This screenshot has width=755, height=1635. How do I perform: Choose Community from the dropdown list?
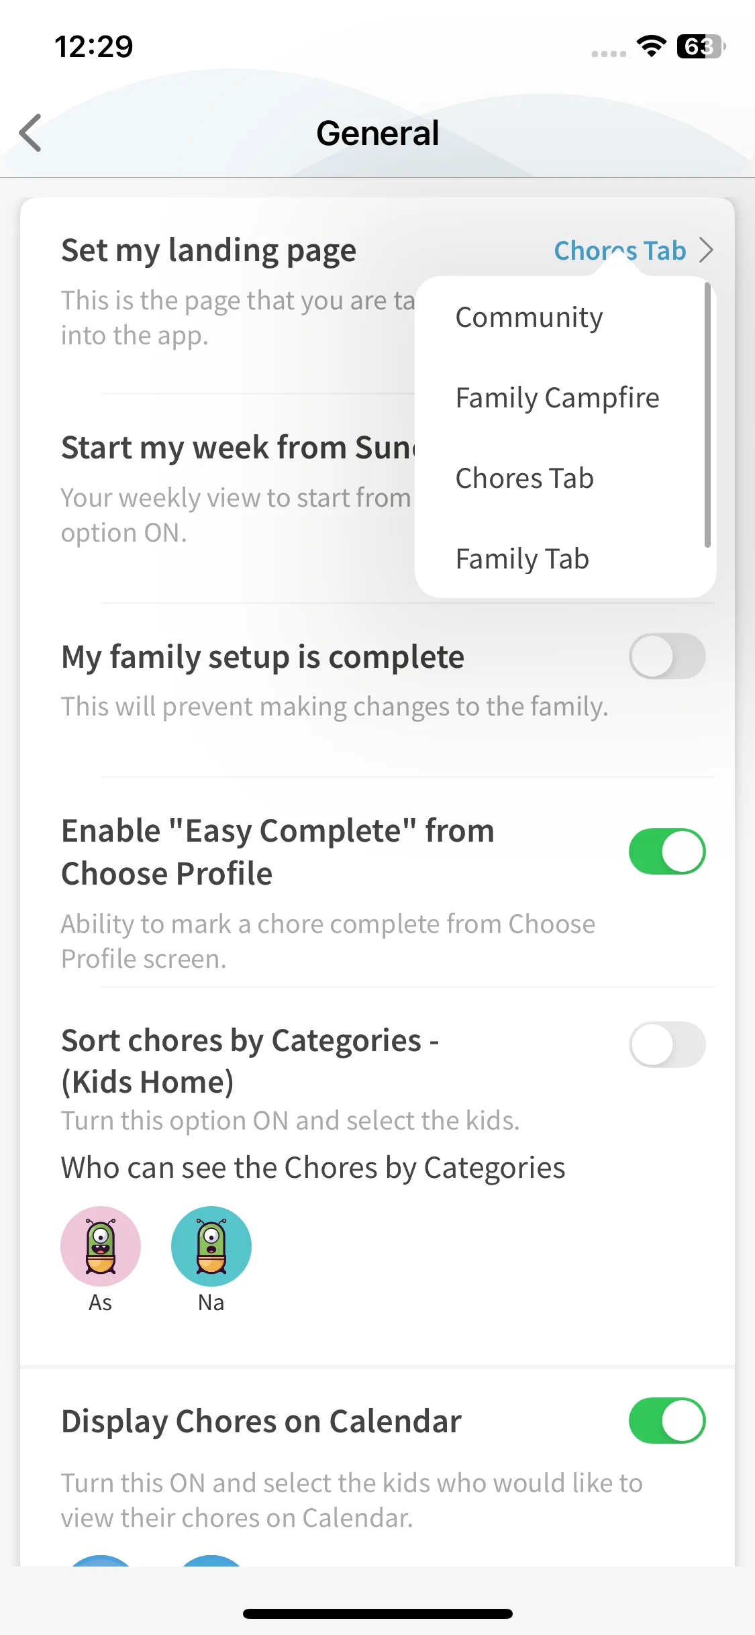pos(529,317)
